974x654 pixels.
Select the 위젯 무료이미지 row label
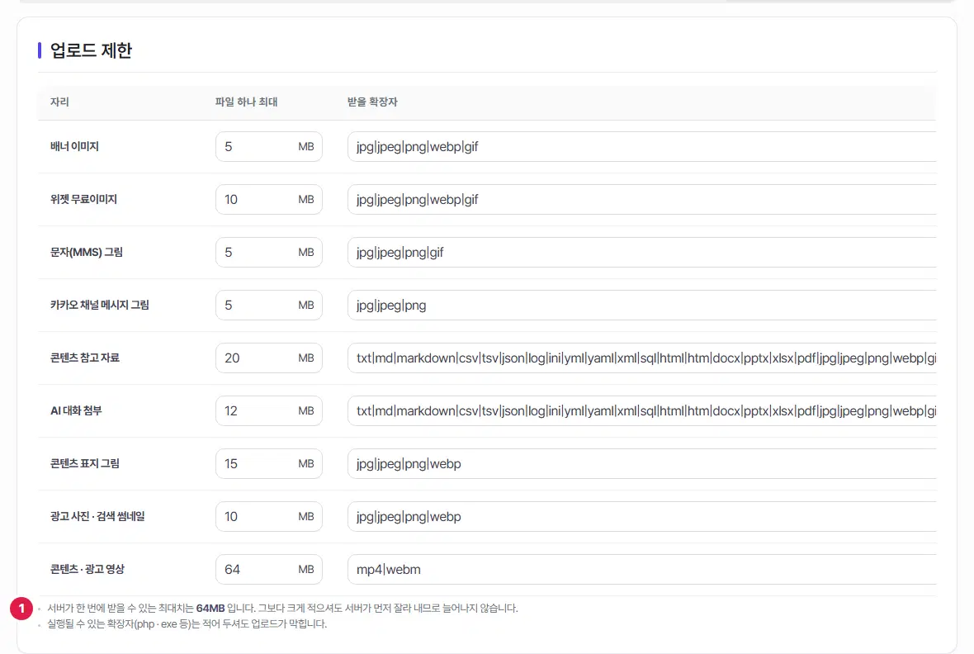pos(84,200)
